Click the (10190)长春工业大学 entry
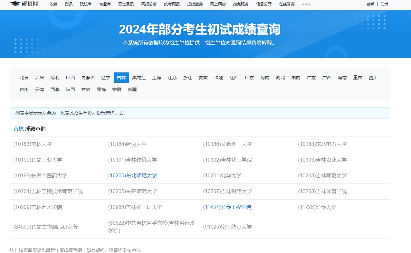This screenshot has width=411, height=253. 38,160
